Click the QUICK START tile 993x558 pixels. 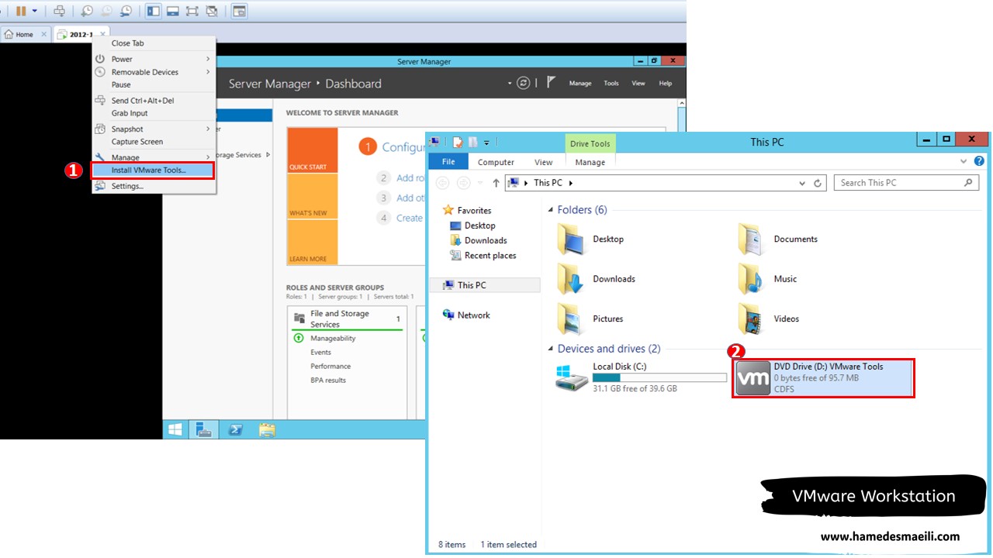(312, 150)
